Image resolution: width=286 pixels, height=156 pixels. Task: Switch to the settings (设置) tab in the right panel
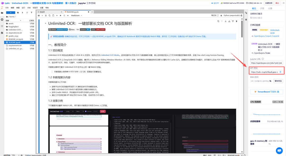click(x=270, y=8)
